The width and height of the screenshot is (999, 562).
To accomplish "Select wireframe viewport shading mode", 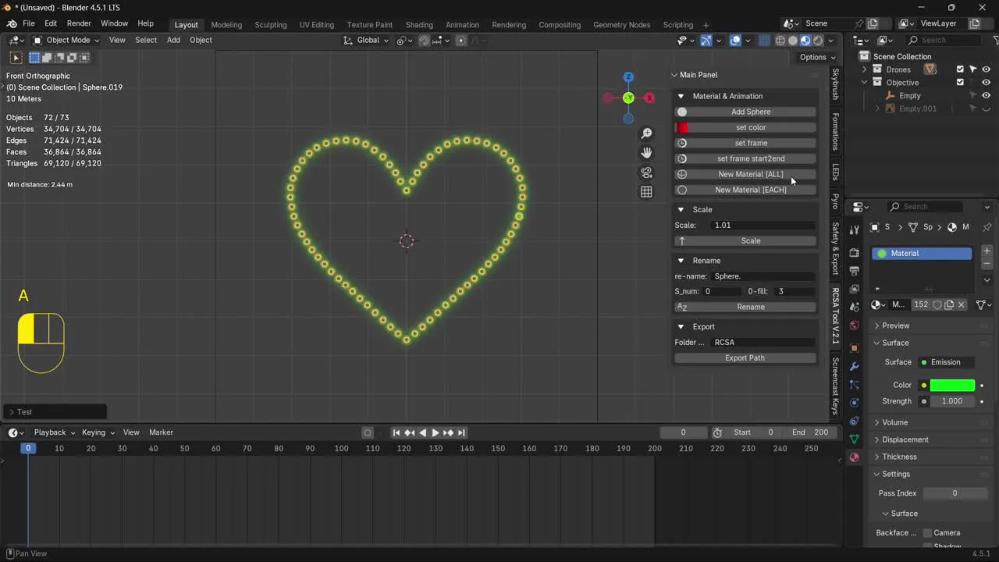I will (x=780, y=41).
